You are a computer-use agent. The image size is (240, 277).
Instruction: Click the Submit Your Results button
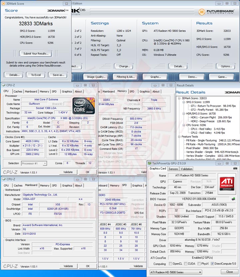[36, 54]
